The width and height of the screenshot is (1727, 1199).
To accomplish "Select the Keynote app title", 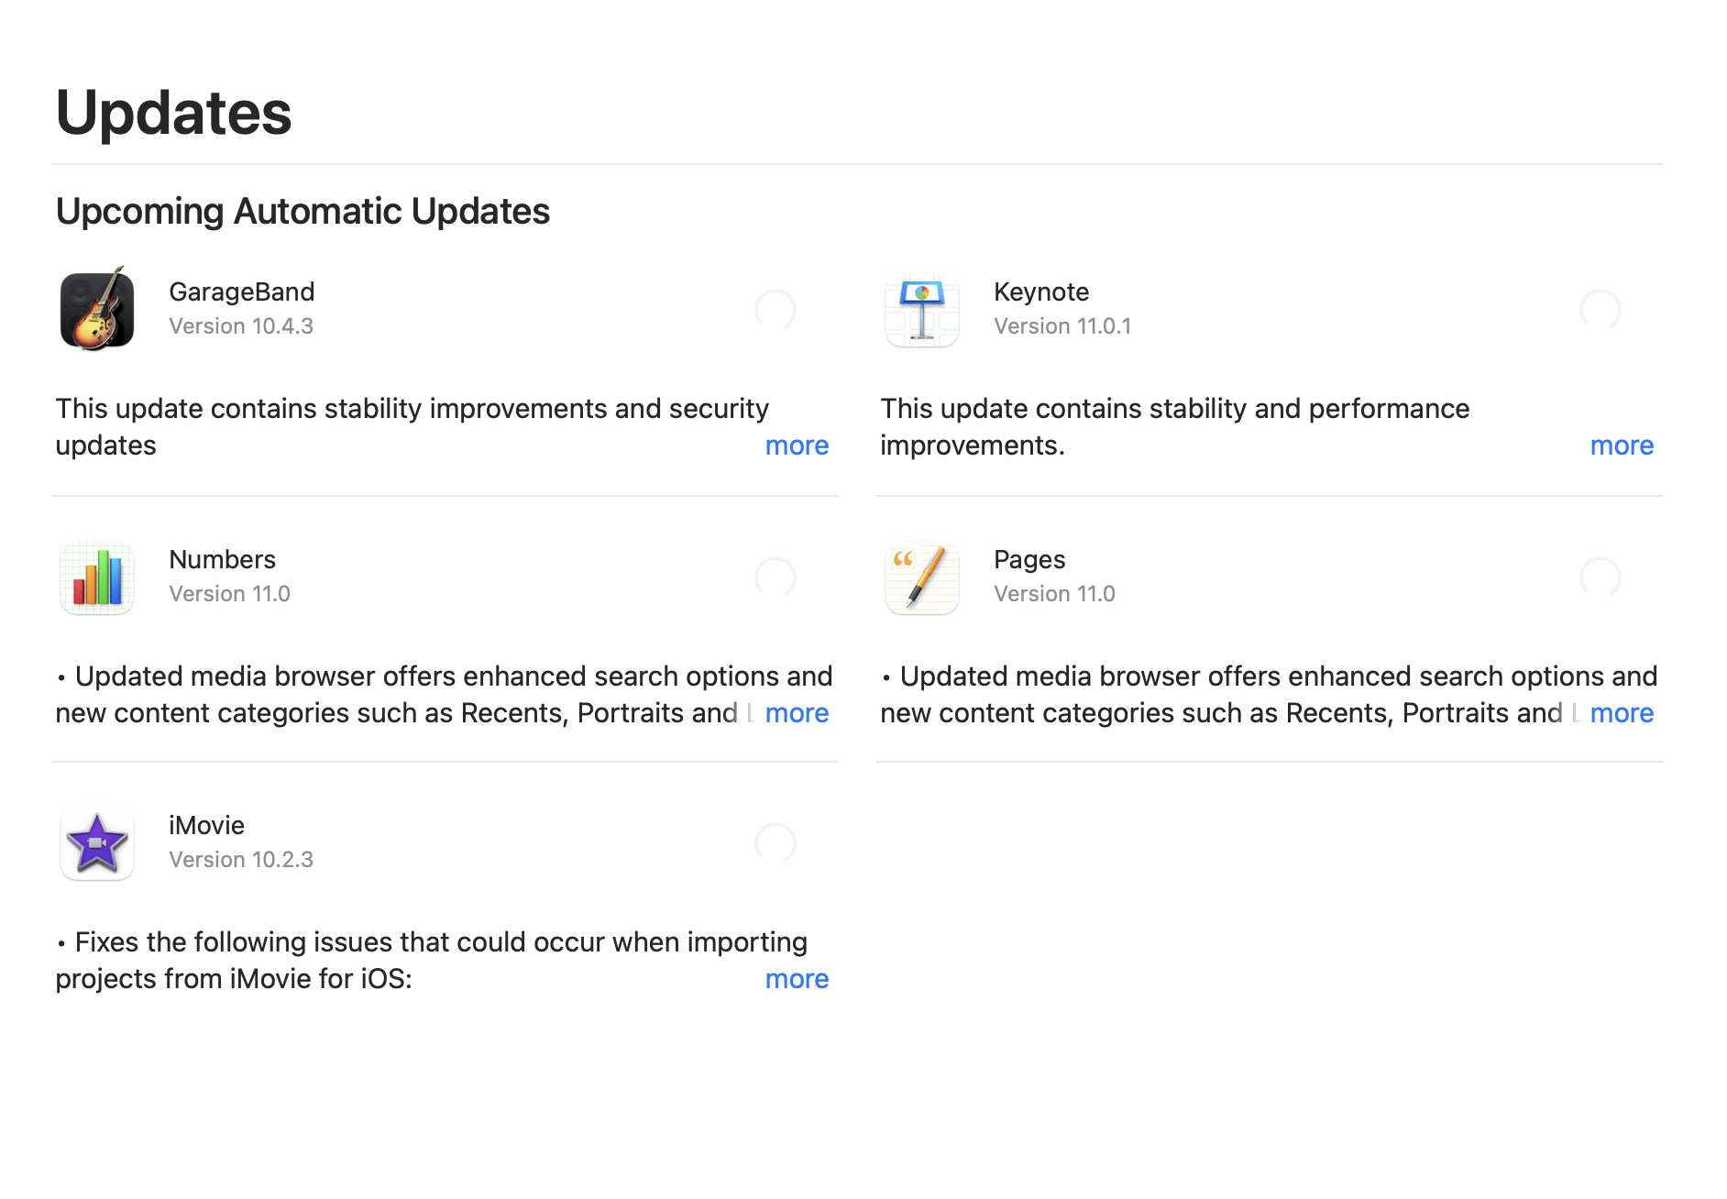I will 1041,291.
